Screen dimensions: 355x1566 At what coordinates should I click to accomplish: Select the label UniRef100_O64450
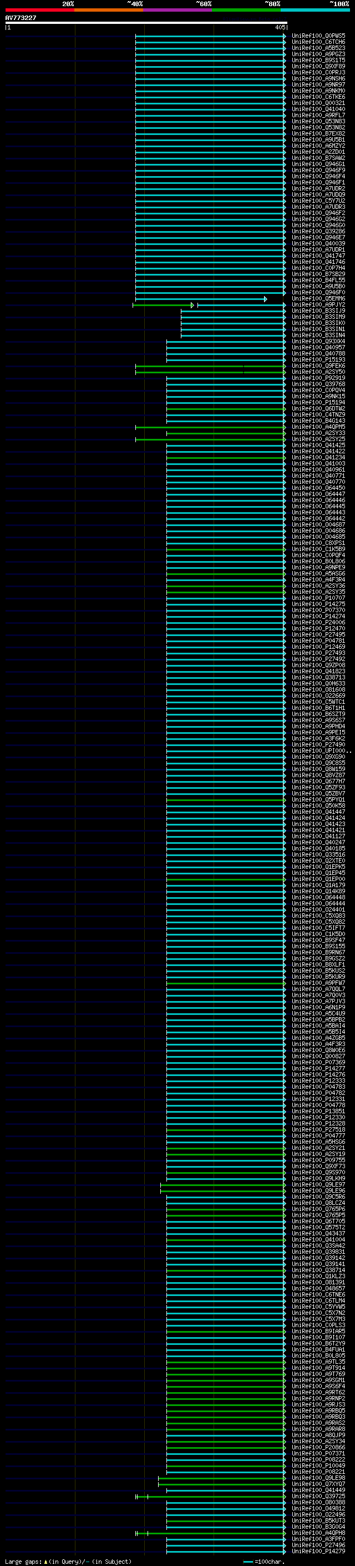tap(318, 488)
